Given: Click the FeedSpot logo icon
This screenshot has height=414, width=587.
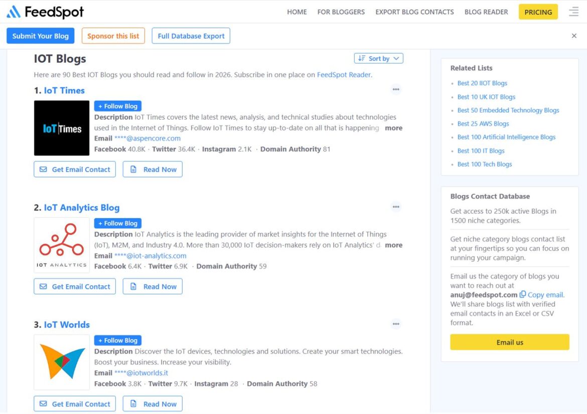Looking at the screenshot, I should pos(13,11).
